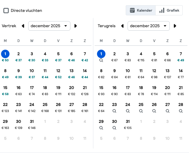Enable the Directe vluchten checkbox
189x153 pixels.
coord(6,11)
